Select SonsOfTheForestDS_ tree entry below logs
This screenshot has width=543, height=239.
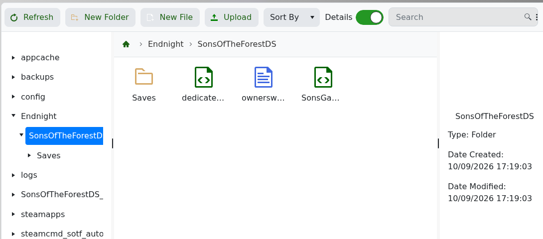[62, 194]
